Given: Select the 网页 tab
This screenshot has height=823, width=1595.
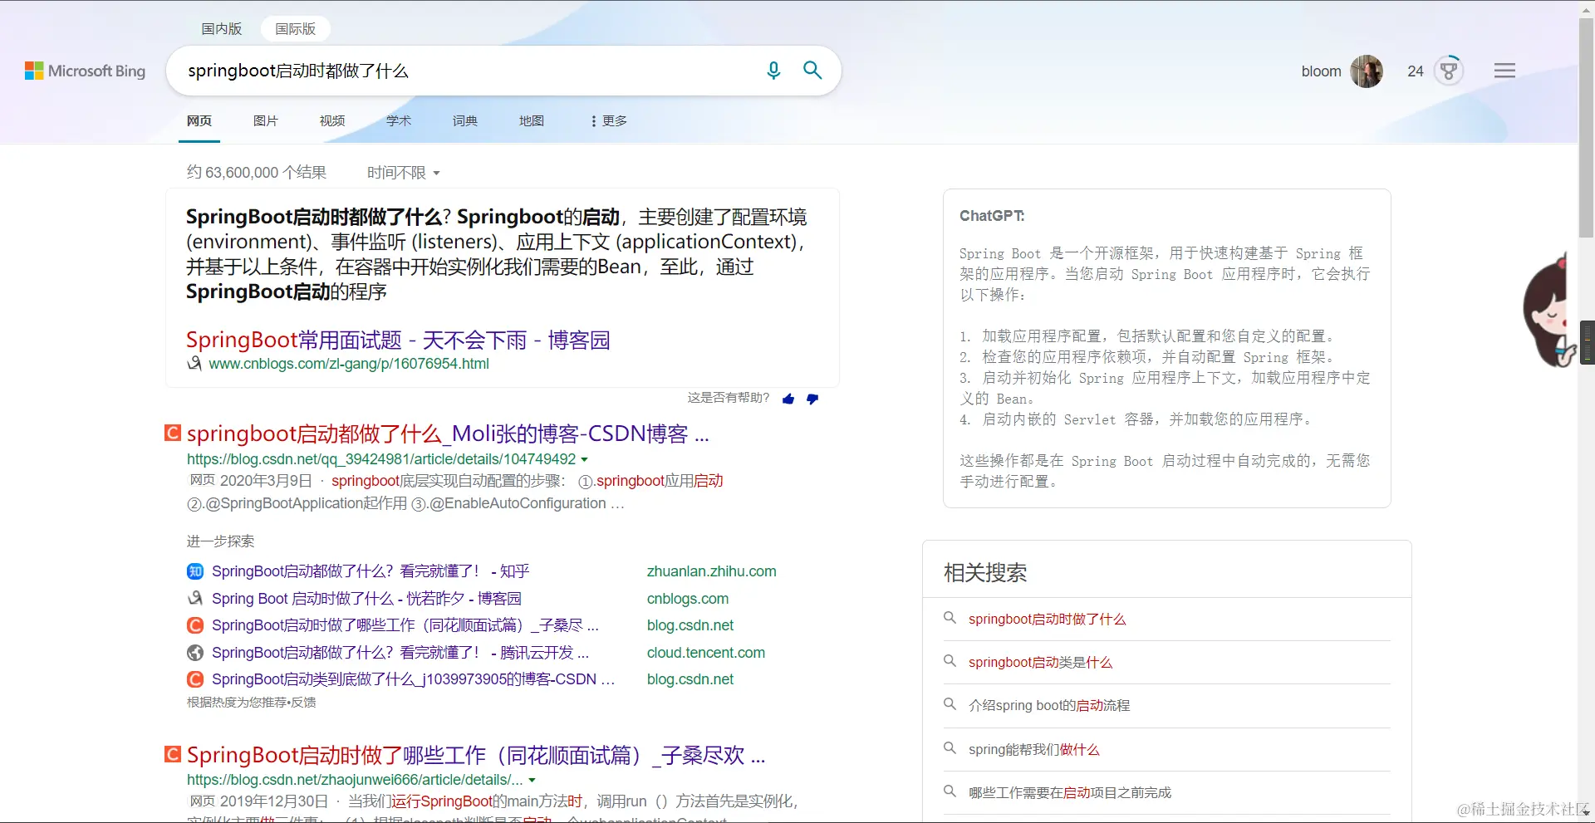Looking at the screenshot, I should coord(199,121).
